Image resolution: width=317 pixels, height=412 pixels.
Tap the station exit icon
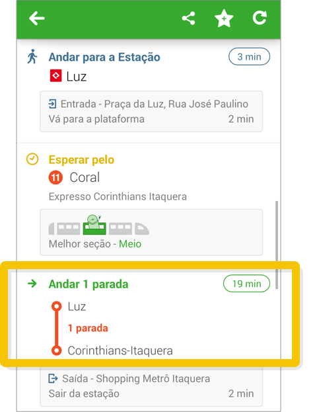pyautogui.click(x=53, y=378)
